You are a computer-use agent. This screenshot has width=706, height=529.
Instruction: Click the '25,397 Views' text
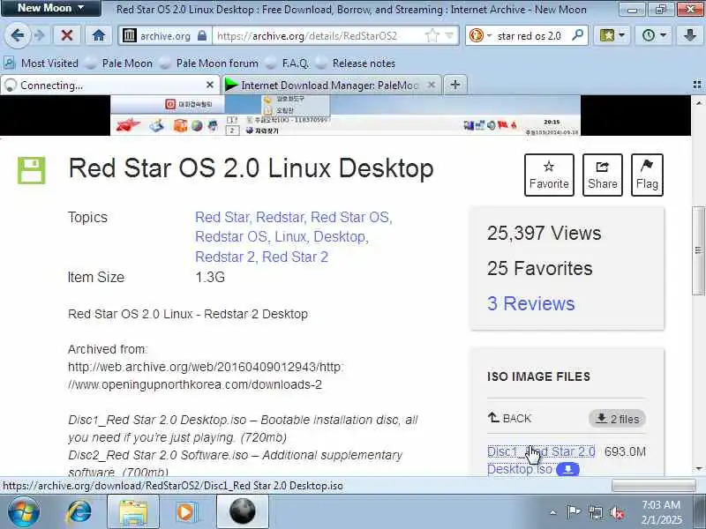(x=544, y=234)
